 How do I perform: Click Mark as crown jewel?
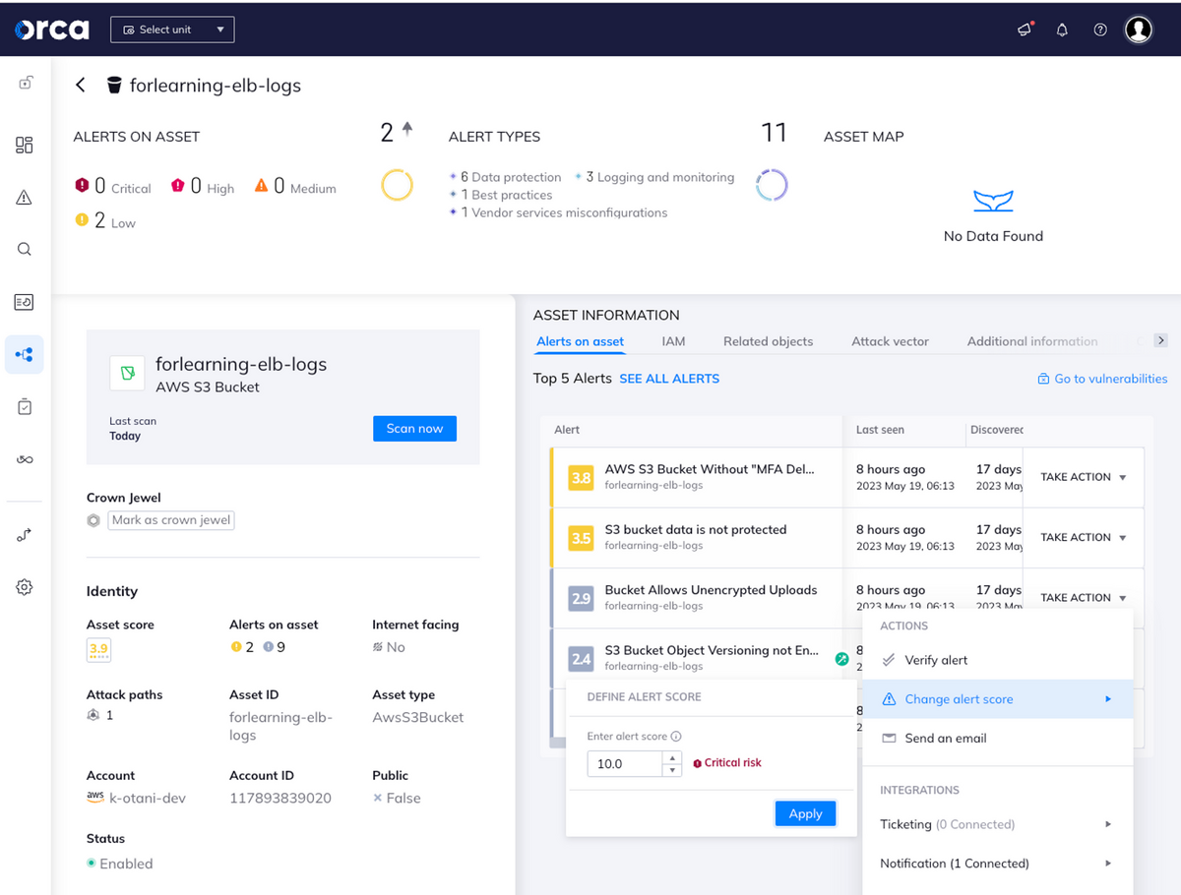[x=171, y=520]
